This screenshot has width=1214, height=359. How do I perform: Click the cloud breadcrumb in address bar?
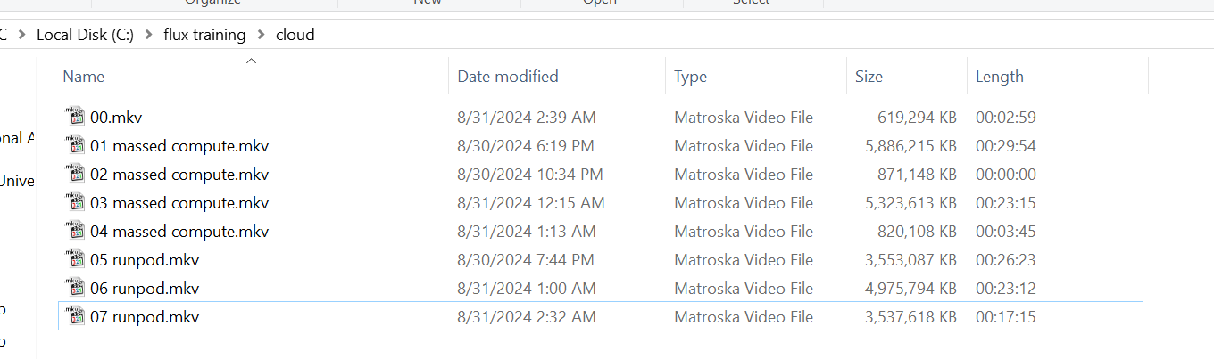point(295,35)
